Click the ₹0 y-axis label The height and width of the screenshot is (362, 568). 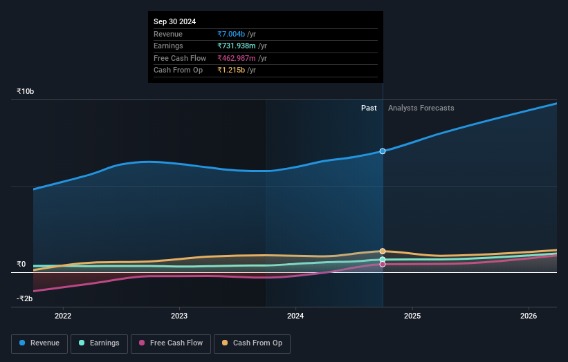point(21,265)
